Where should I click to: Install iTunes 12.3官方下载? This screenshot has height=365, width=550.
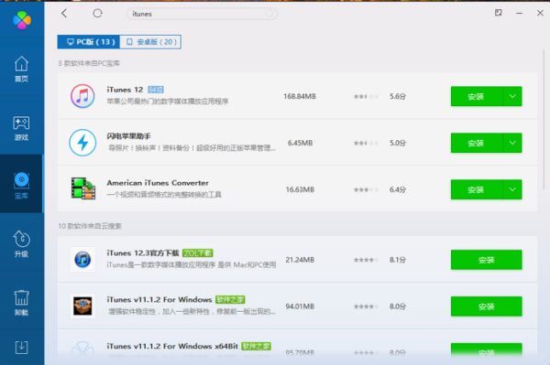point(486,260)
